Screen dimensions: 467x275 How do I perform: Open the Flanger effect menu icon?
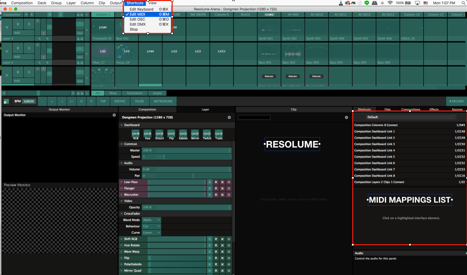229,188
